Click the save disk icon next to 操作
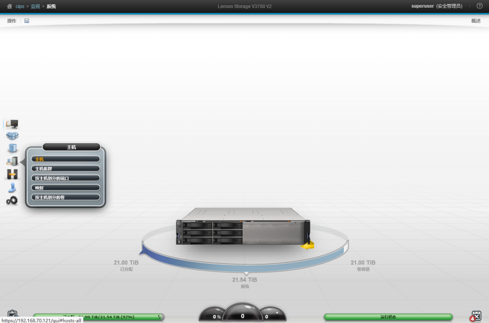 click(x=27, y=21)
